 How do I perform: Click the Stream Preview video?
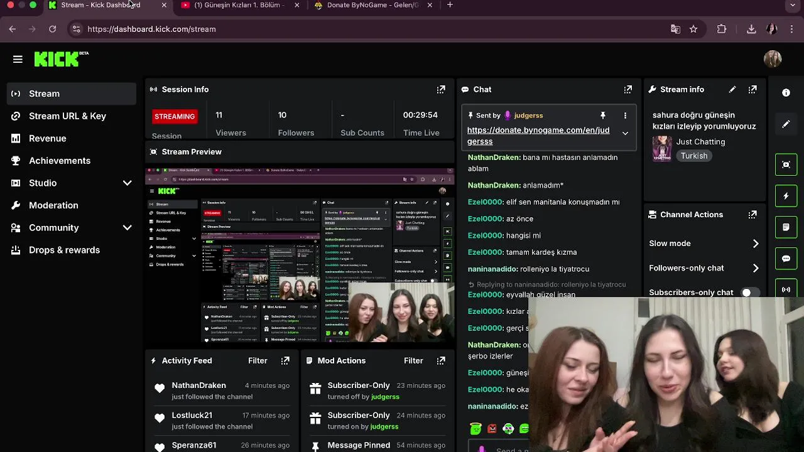click(x=300, y=254)
